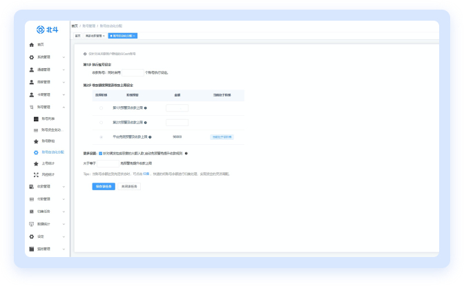Viewport: 464px width, 286px height.
Task: Expand the 系统管理 sidebar menu
Action: pyautogui.click(x=64, y=57)
